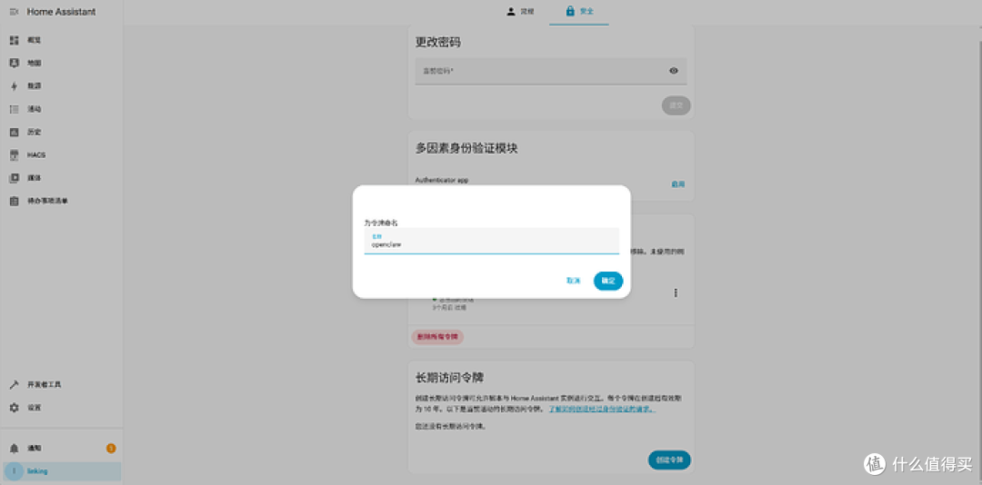Screen dimensions: 982x485
Task: Click the 创建令牌 create token button
Action: [x=669, y=460]
